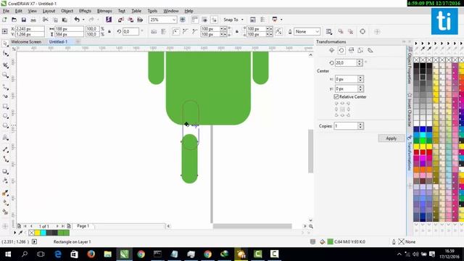This screenshot has height=261, width=464.
Task: Select the Text tool in the toolbox
Action: [5, 137]
